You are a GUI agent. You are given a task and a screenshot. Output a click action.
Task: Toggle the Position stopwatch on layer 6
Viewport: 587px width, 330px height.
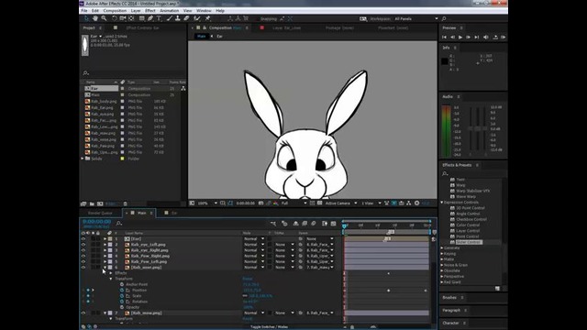point(122,290)
